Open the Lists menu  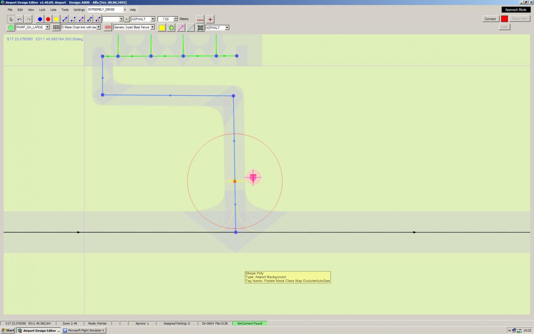tap(53, 10)
